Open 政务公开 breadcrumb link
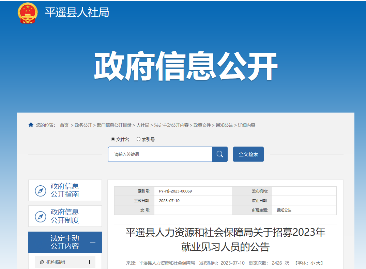Viewport: 366px width, 269px height. pos(83,125)
